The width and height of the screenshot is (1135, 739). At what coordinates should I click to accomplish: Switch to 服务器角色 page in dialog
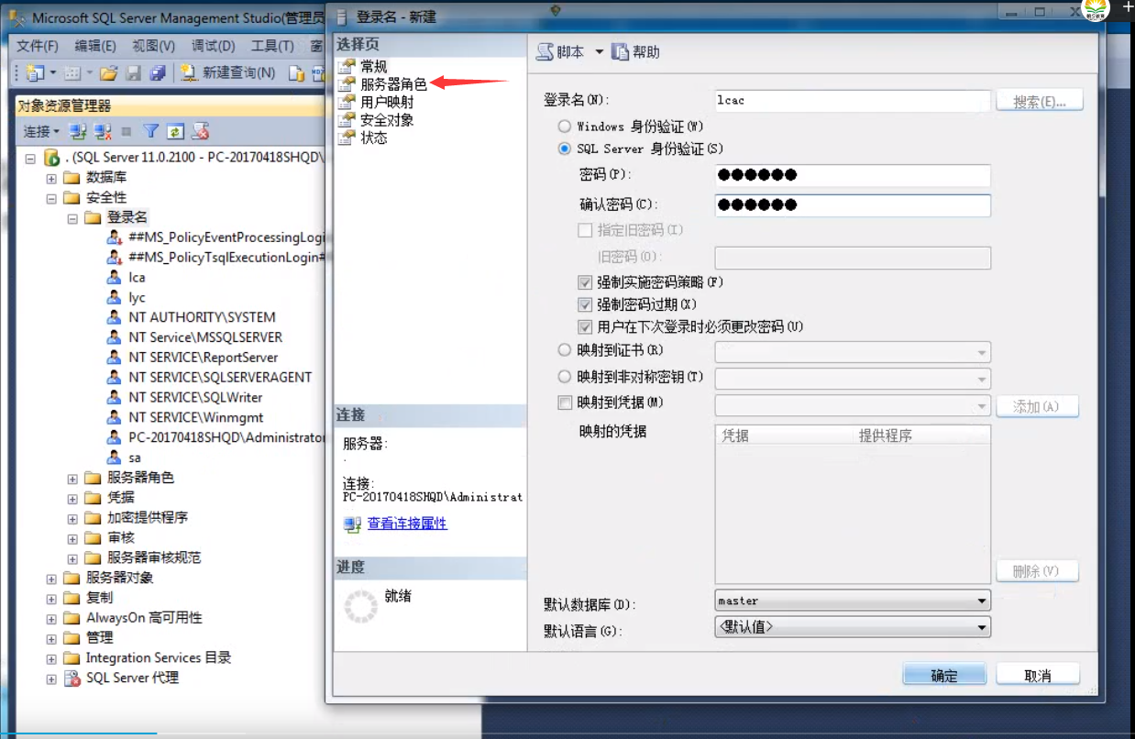click(x=393, y=84)
